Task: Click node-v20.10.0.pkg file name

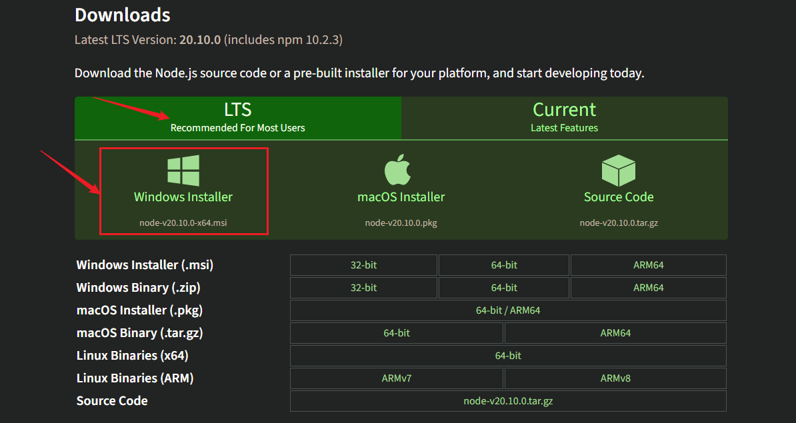Action: (x=401, y=222)
